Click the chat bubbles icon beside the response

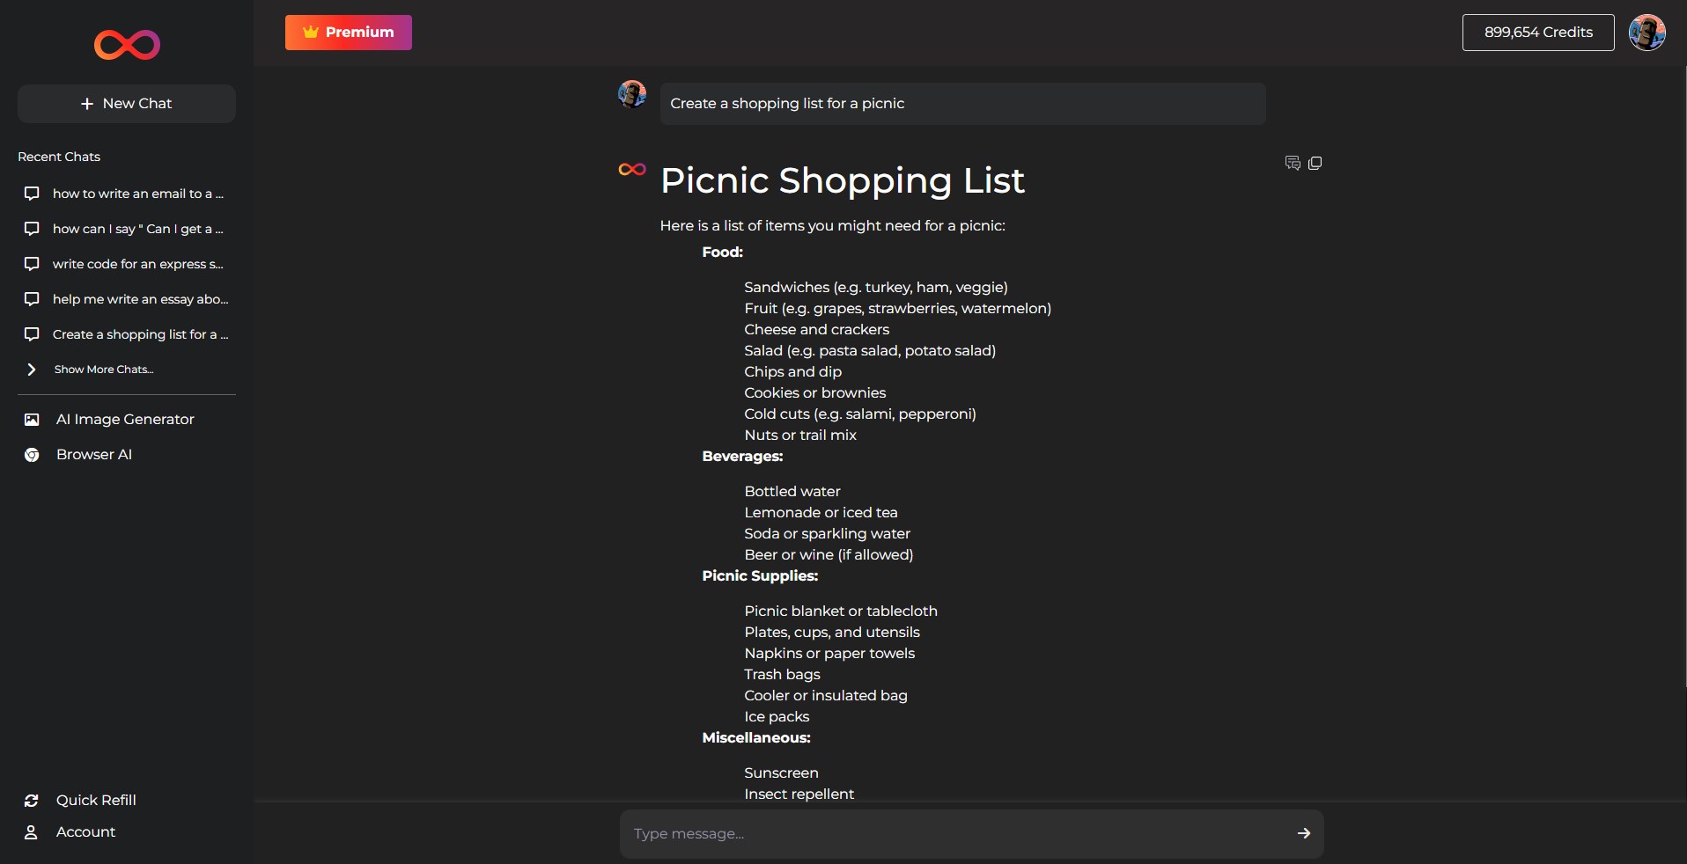pos(1293,163)
